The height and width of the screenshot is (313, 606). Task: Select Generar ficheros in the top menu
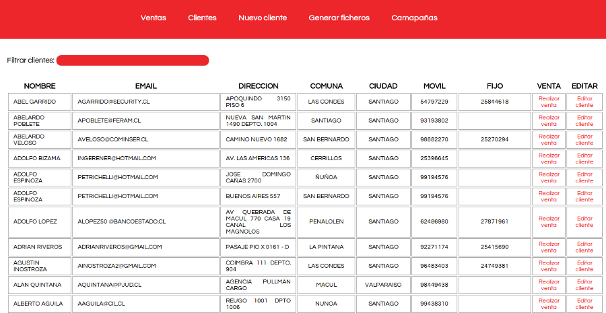pos(339,18)
